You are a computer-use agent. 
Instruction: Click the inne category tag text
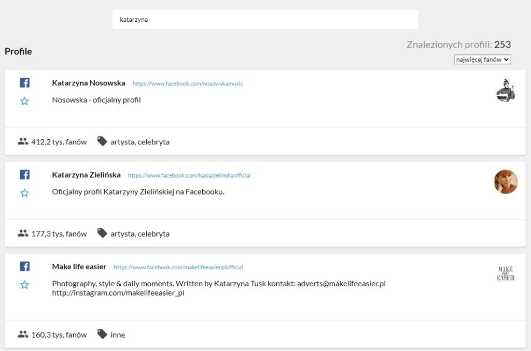(x=118, y=335)
